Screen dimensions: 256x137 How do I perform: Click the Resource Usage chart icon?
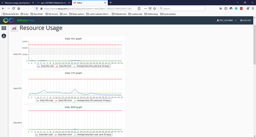click(x=14, y=28)
